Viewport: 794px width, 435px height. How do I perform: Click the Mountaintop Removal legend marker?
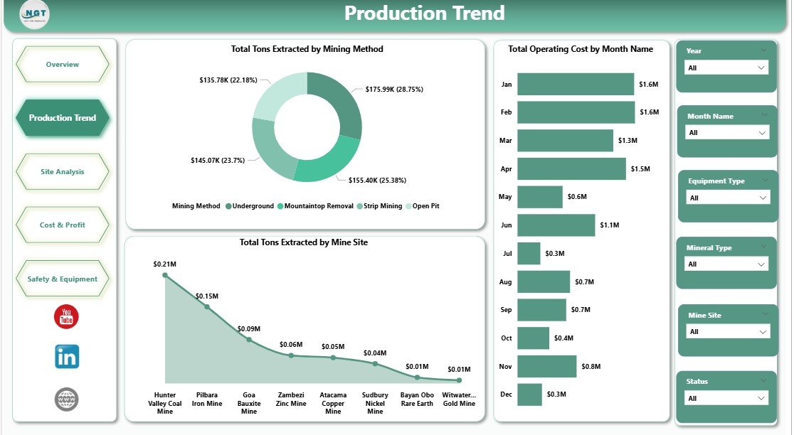pyautogui.click(x=280, y=206)
